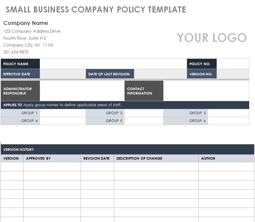Click the Group 2 name field
Screen dimensions: 255x222
[x=144, y=113]
